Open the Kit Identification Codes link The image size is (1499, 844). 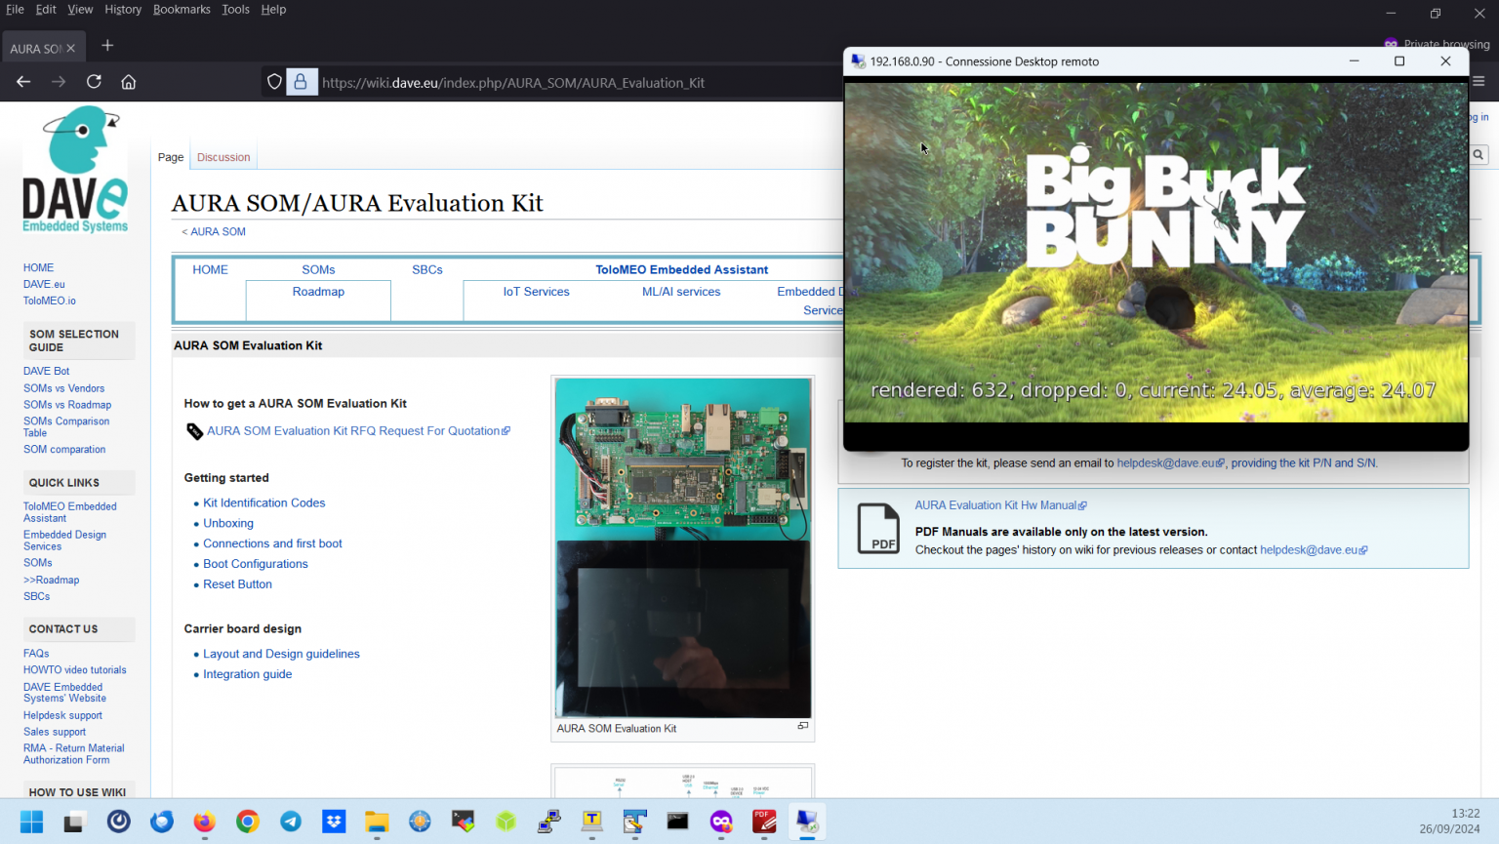[x=263, y=502]
